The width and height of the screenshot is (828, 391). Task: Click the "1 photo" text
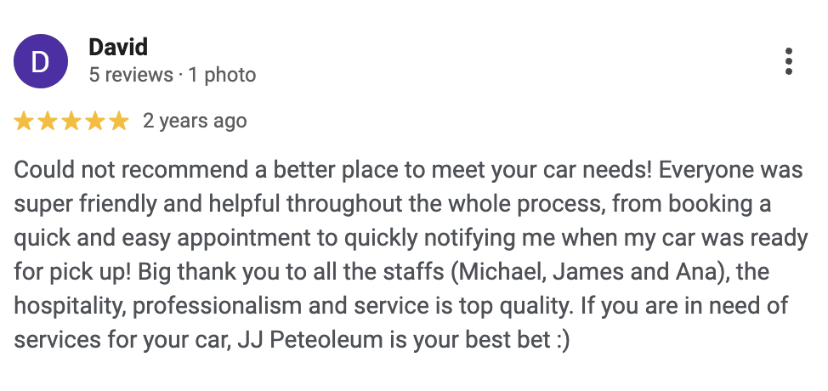click(x=222, y=75)
